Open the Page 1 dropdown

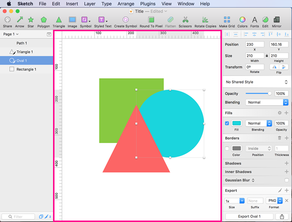(11, 34)
